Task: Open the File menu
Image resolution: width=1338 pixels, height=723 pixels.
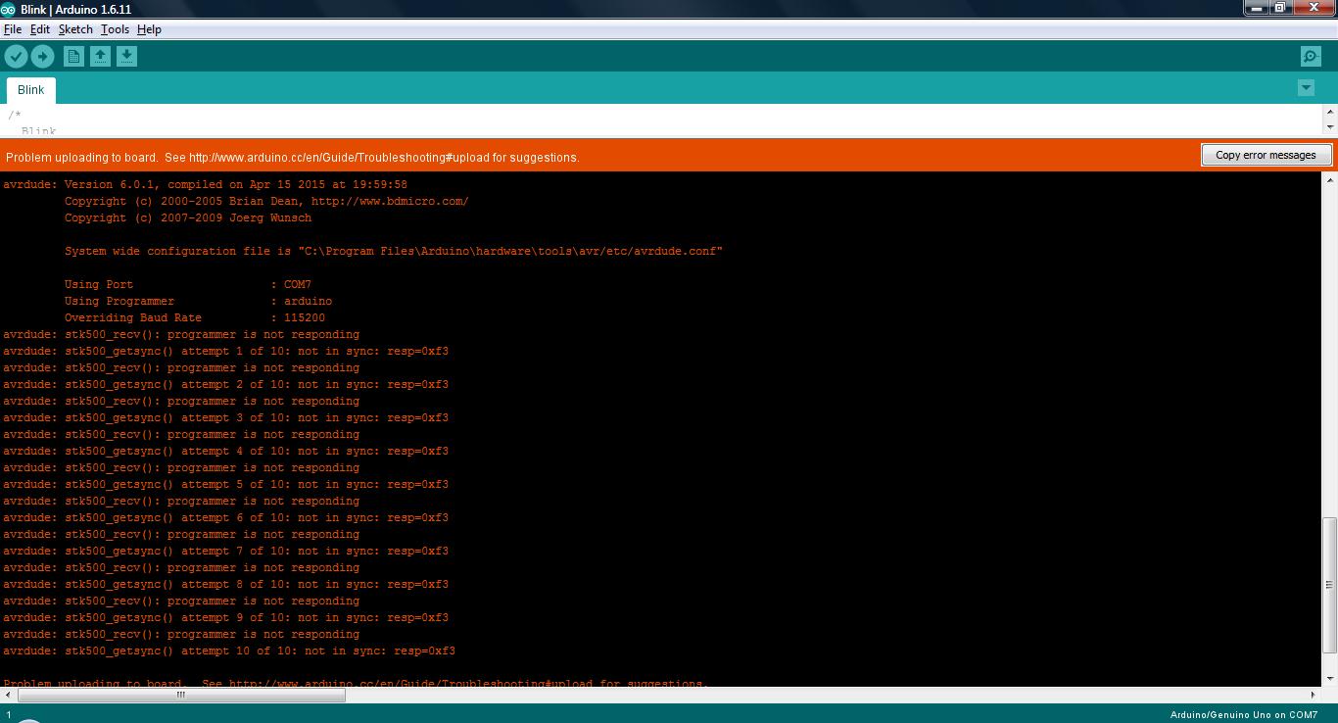Action: click(x=13, y=28)
